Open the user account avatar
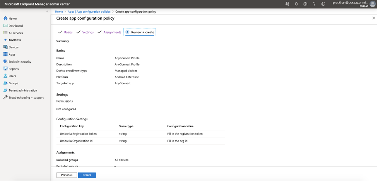Screen dimensions: 378x181 point(373,4)
